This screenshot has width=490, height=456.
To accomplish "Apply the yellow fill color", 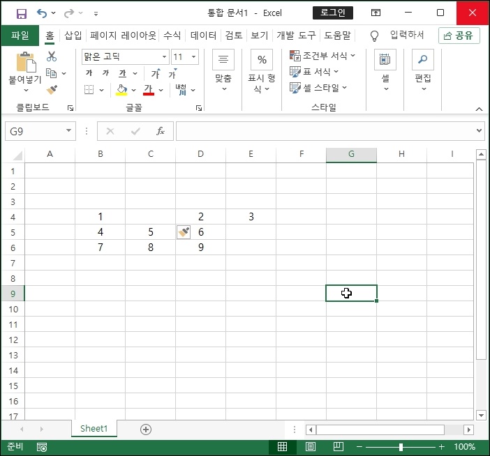I will click(121, 90).
